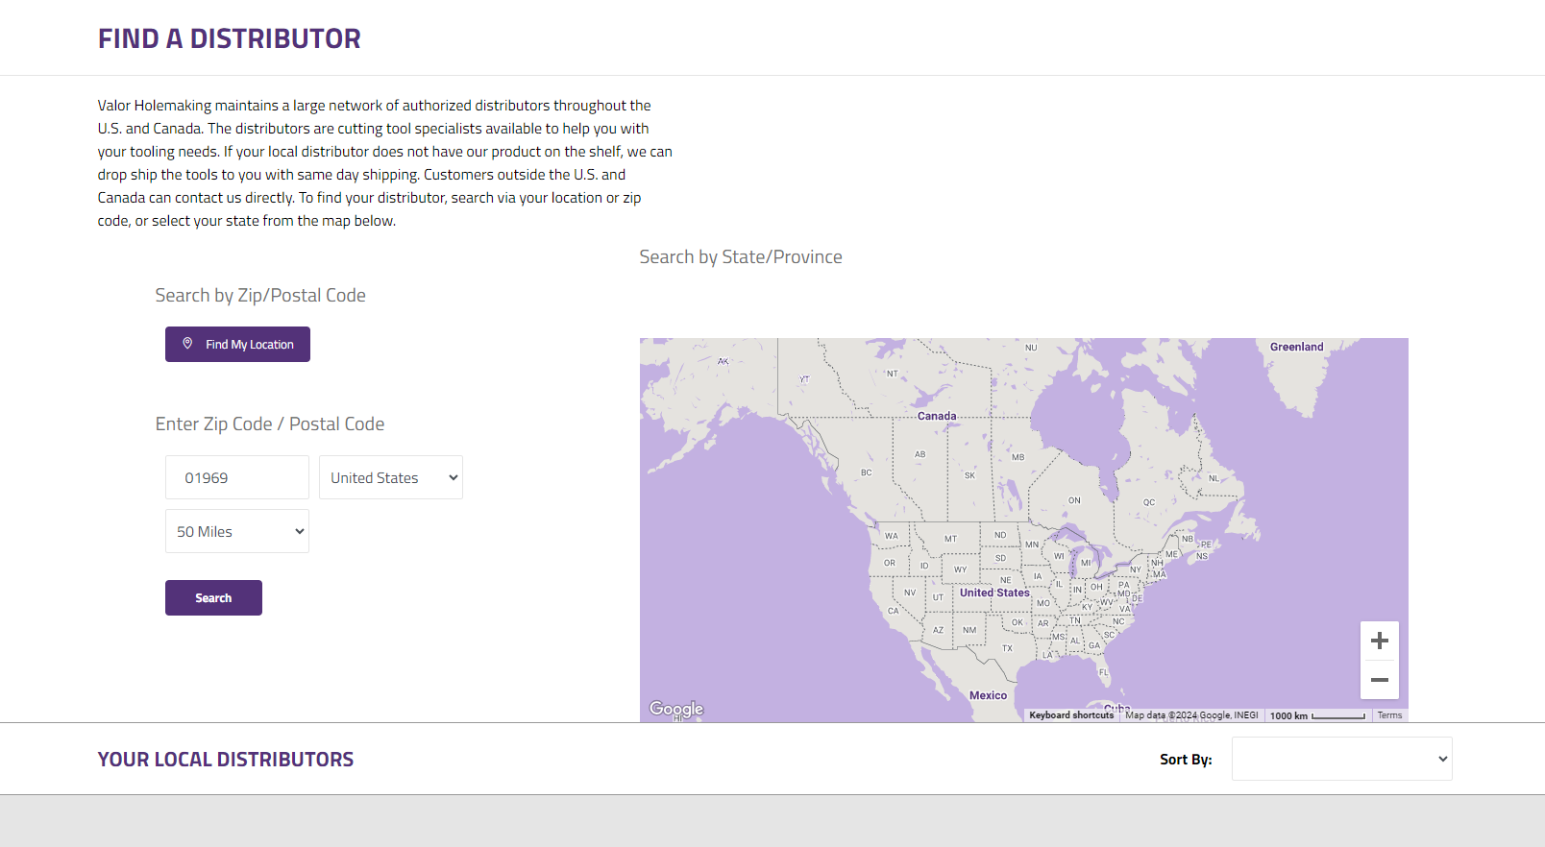The height and width of the screenshot is (847, 1545).
Task: Select Montana (MT) on the map
Action: pyautogui.click(x=950, y=539)
